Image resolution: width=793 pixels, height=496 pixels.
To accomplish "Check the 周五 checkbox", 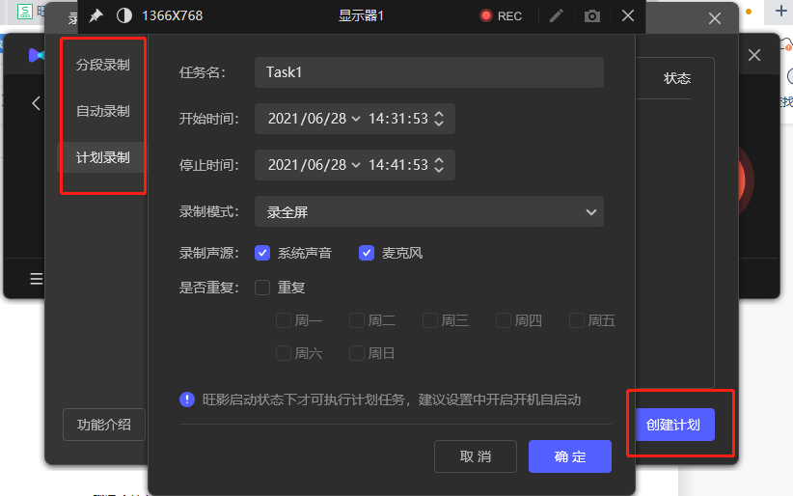I will (577, 320).
